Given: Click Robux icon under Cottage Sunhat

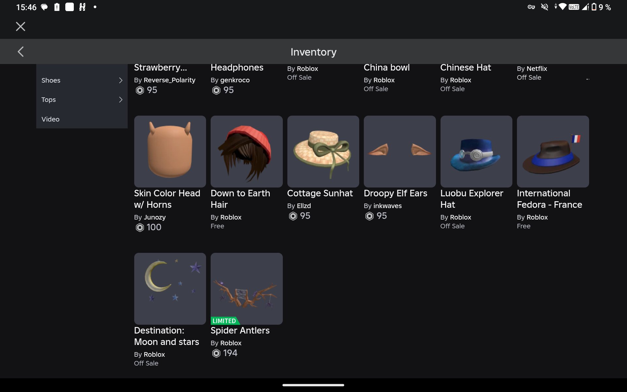Looking at the screenshot, I should pos(293,216).
